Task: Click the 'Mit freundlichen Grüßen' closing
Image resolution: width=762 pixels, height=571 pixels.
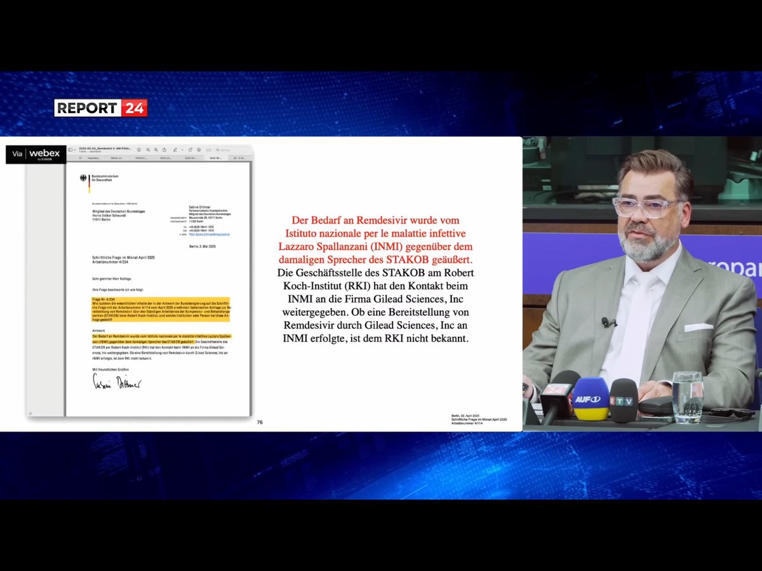Action: (109, 369)
